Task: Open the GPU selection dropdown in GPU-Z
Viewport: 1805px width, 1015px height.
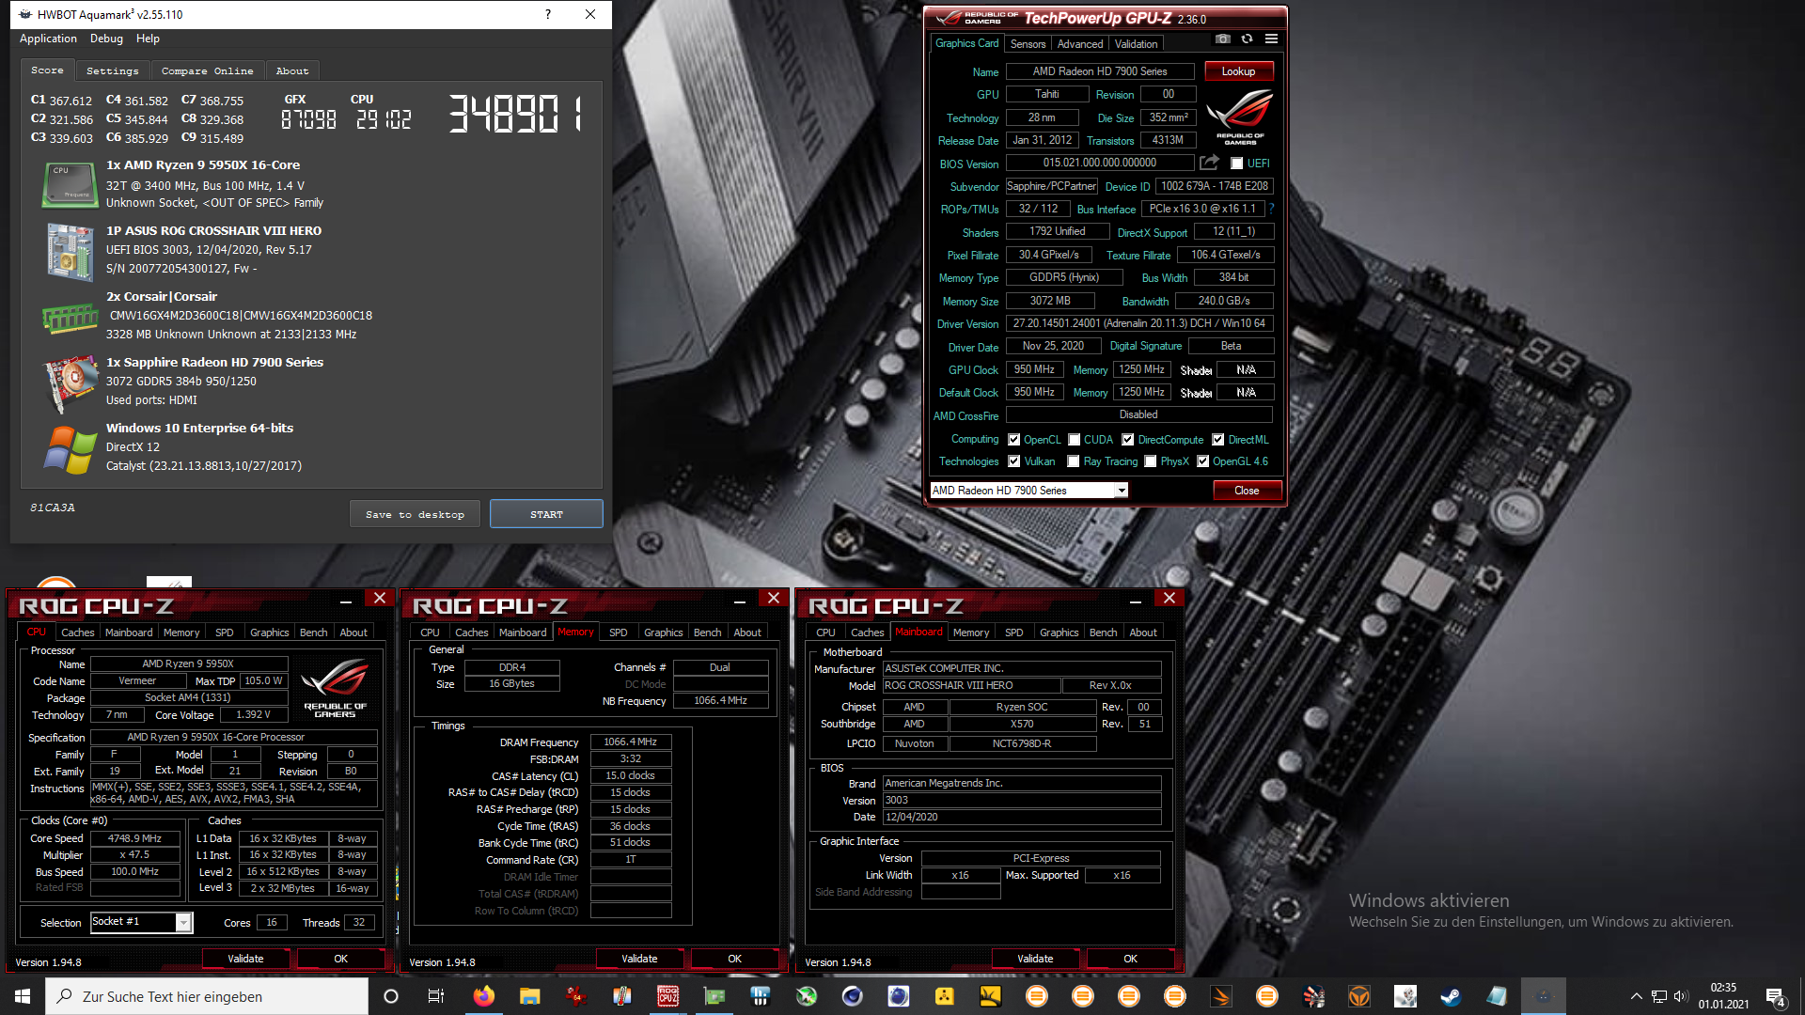Action: (x=1028, y=491)
